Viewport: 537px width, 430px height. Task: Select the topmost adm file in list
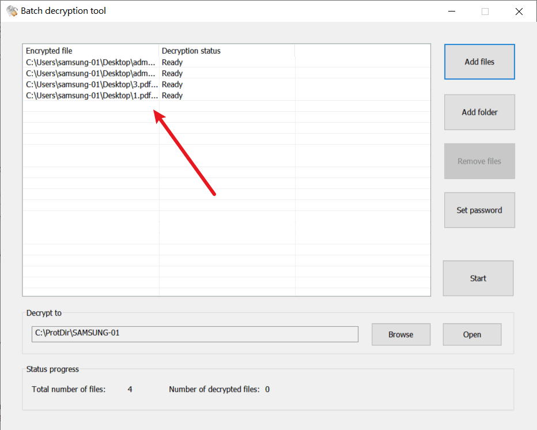(x=90, y=62)
